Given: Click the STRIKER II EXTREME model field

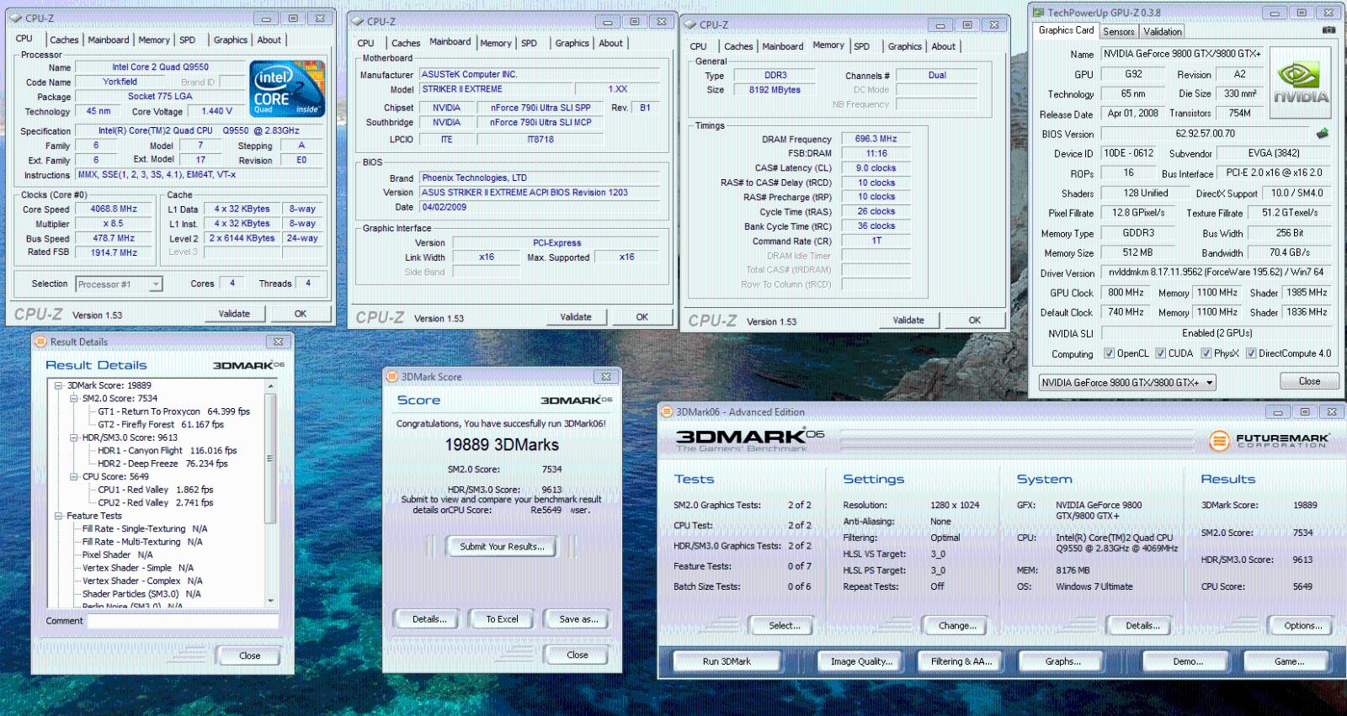Looking at the screenshot, I should [x=497, y=89].
